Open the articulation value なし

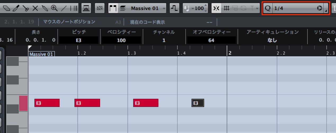tap(273, 40)
